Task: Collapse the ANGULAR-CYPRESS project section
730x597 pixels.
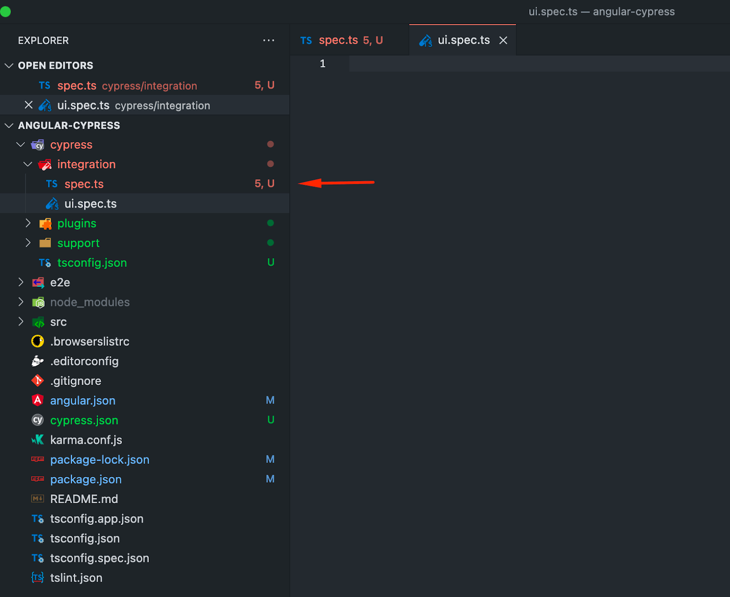Action: [x=9, y=125]
